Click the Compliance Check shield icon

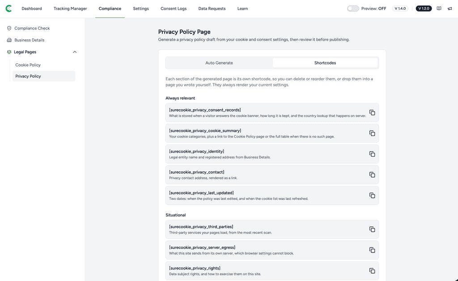[9, 28]
